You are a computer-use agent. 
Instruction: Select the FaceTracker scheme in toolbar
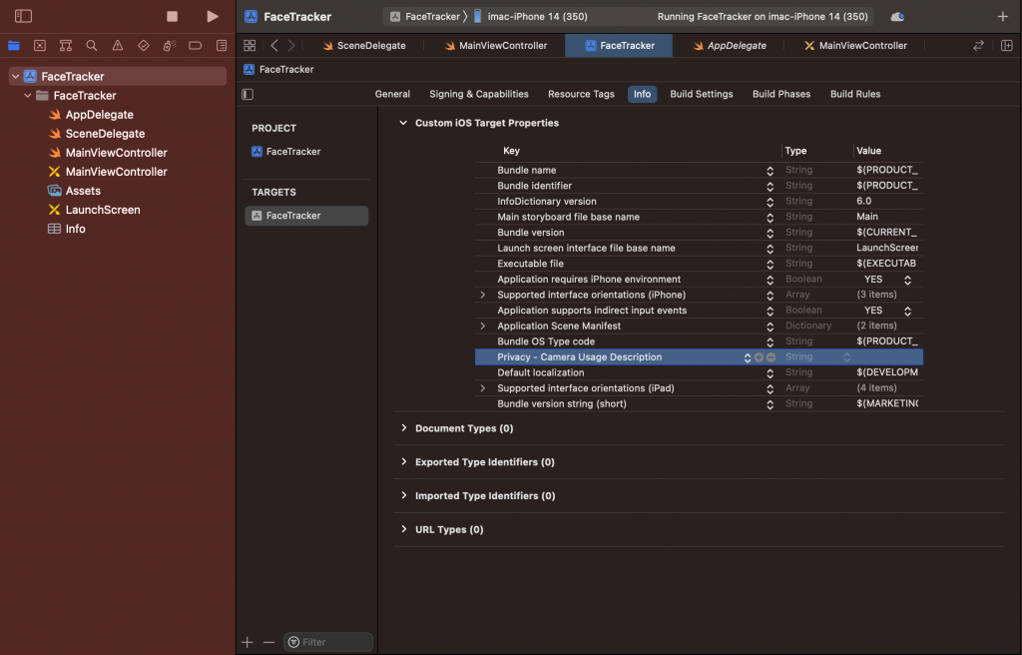[425, 17]
